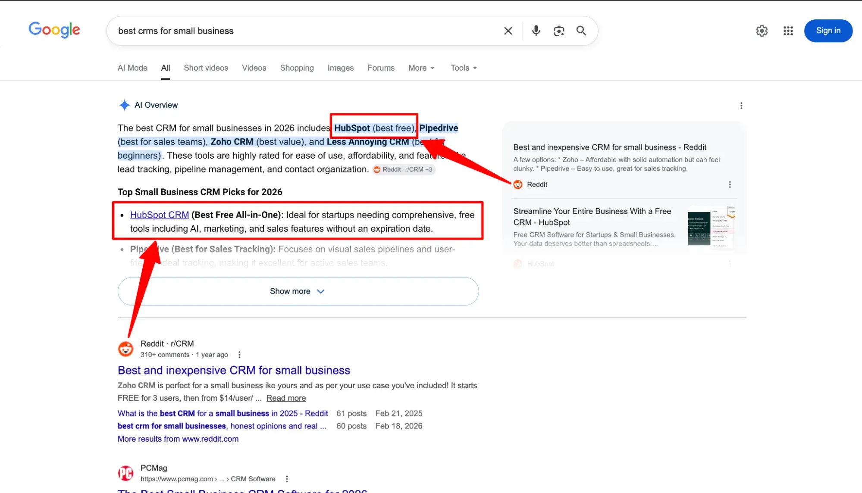The height and width of the screenshot is (493, 862).
Task: Switch to Videos tab
Action: (x=254, y=68)
